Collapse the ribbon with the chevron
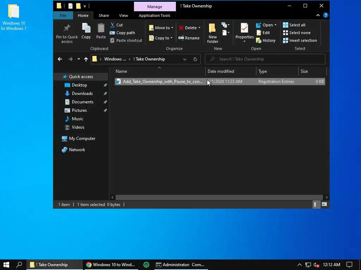 318,15
